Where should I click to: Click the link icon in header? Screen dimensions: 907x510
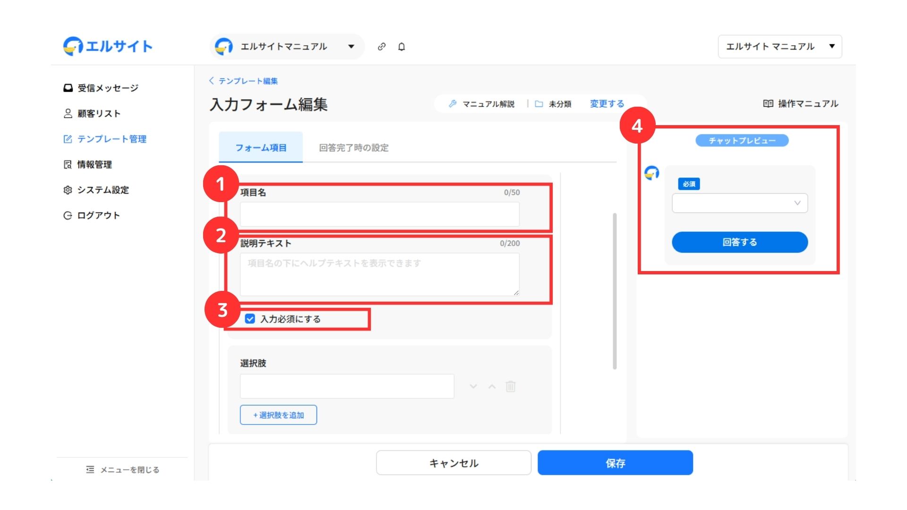point(382,46)
